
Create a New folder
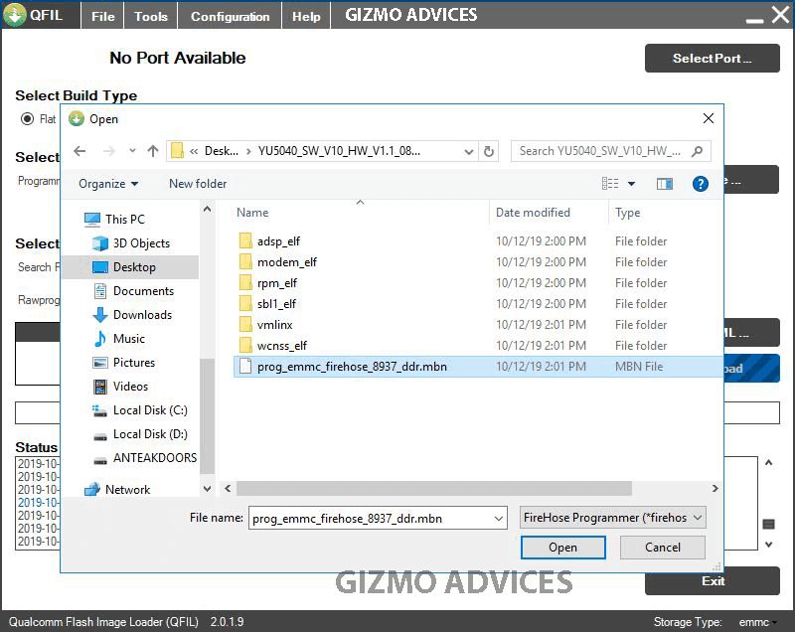point(198,184)
